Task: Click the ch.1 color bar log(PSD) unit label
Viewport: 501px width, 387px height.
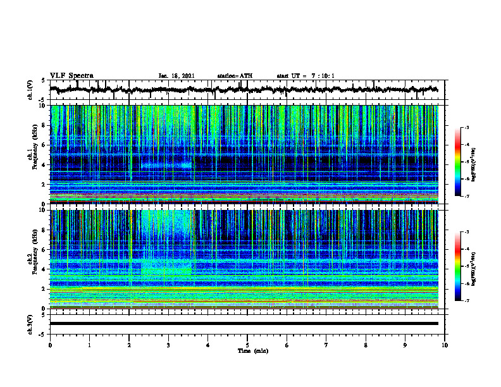Action: click(x=474, y=164)
